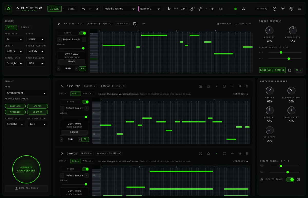This screenshot has width=308, height=198.
Task: Open the Euphoric mood dropdown
Action: (x=150, y=9)
